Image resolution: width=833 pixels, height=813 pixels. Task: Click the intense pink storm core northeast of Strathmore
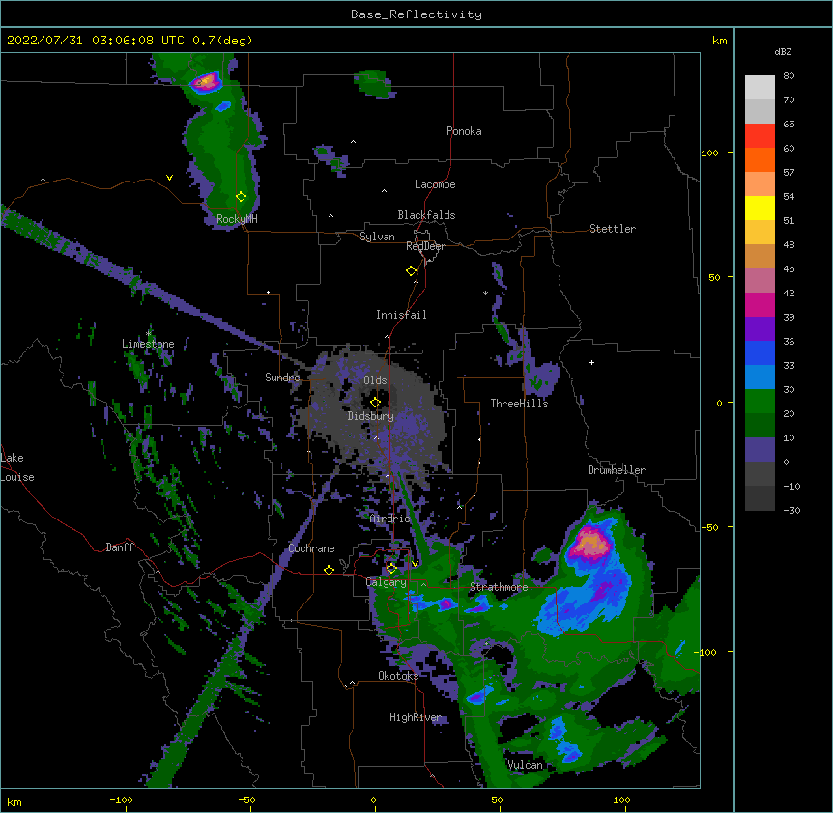point(589,544)
